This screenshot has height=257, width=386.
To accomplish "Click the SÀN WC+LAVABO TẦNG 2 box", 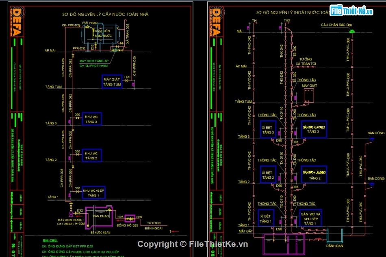I will [314, 175].
